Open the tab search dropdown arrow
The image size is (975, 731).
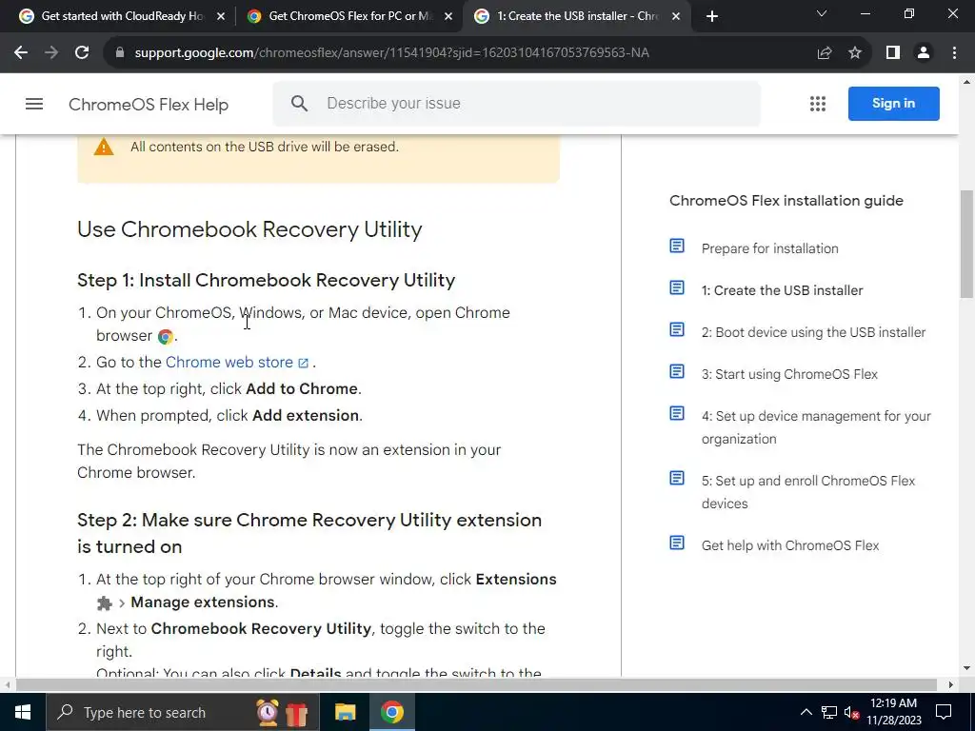click(x=822, y=13)
